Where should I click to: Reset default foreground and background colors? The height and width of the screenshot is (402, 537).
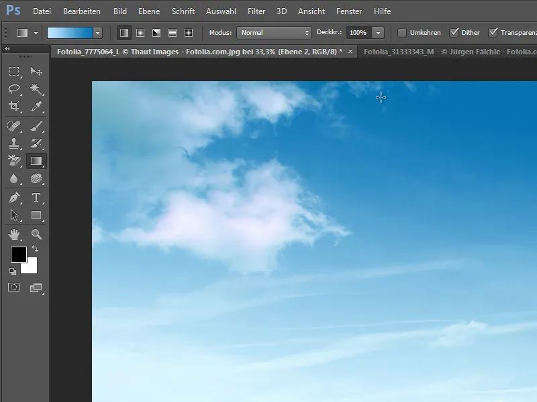[13, 271]
